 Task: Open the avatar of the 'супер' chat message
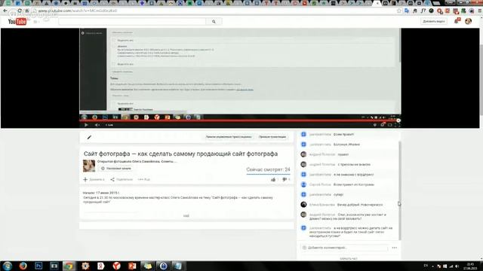click(x=303, y=194)
